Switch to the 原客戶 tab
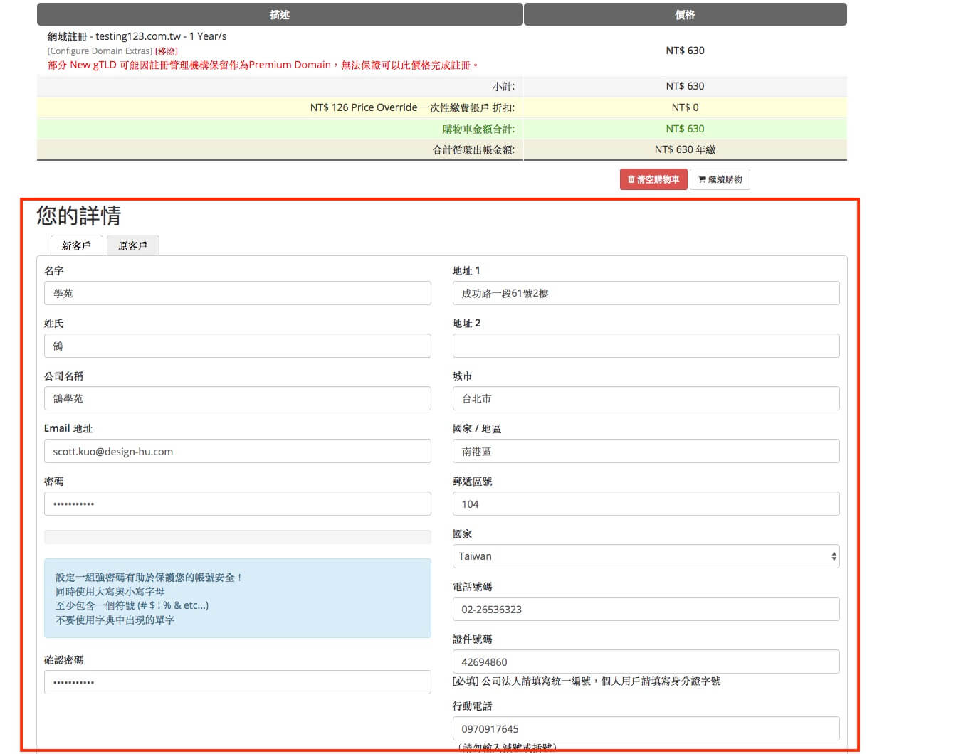Image resolution: width=956 pixels, height=754 pixels. (132, 245)
